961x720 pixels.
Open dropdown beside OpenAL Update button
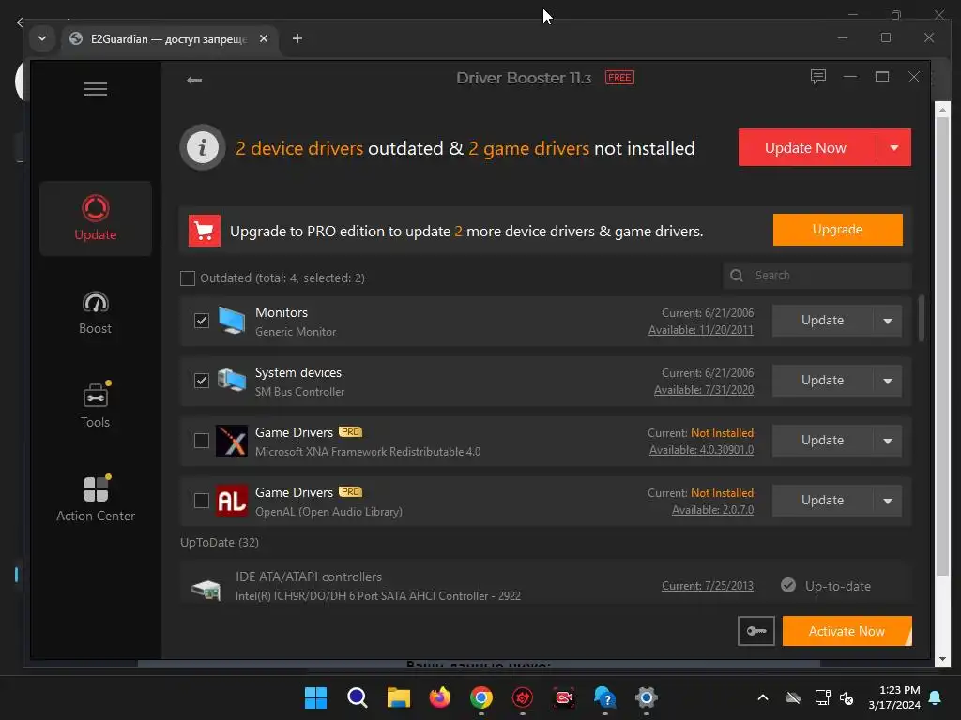point(888,501)
